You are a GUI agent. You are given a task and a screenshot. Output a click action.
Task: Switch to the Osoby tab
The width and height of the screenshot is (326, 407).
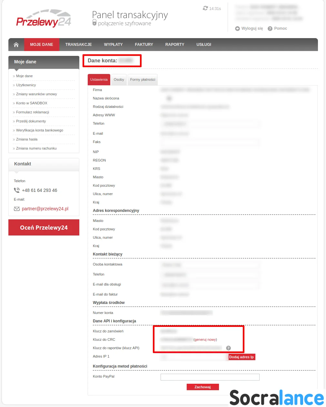click(119, 79)
